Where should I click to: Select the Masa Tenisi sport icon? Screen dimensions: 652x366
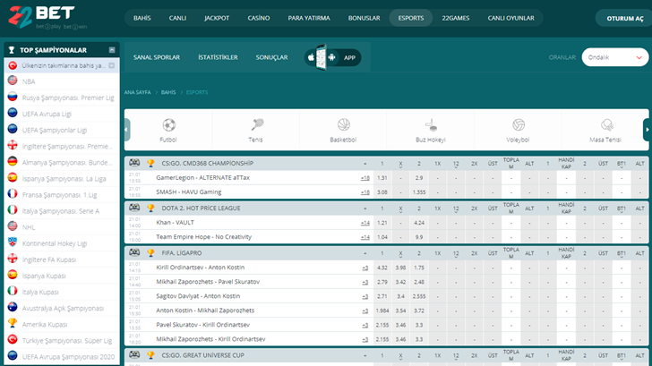[606, 124]
